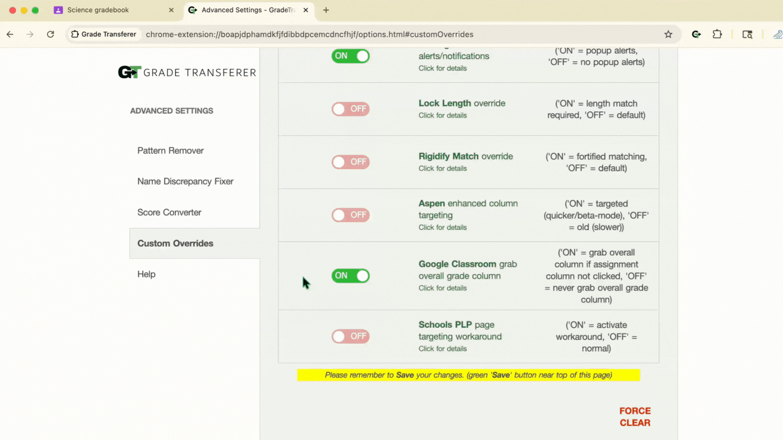Image resolution: width=783 pixels, height=440 pixels.
Task: Go to Score Converter settings
Action: [169, 212]
